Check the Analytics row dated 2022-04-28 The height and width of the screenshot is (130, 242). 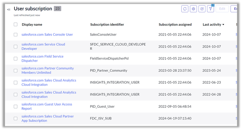click(x=16, y=95)
